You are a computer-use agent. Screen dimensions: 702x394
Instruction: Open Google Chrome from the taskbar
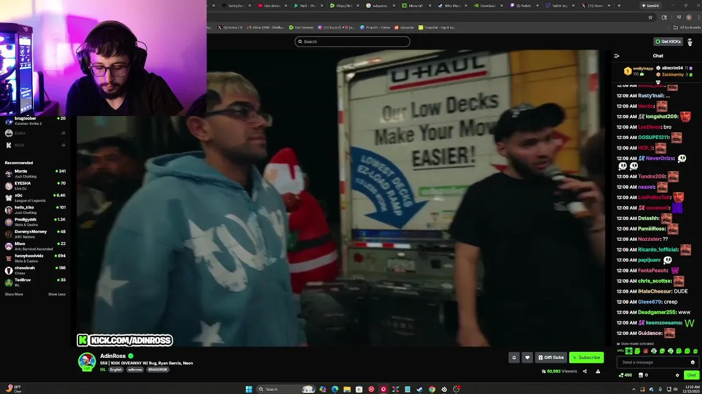[x=432, y=389]
